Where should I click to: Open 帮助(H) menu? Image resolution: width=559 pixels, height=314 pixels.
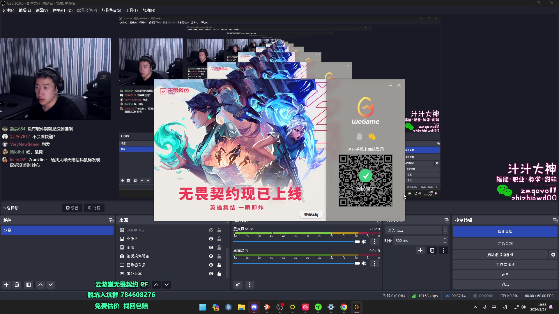(149, 10)
